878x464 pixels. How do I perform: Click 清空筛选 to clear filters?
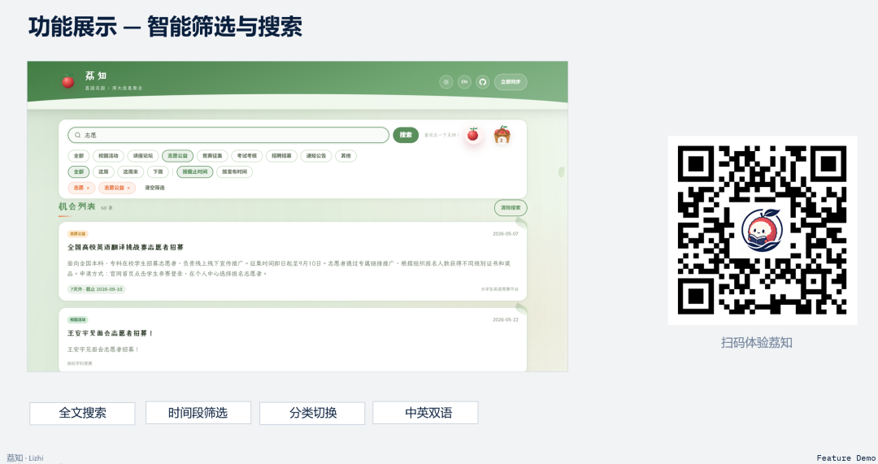click(154, 188)
